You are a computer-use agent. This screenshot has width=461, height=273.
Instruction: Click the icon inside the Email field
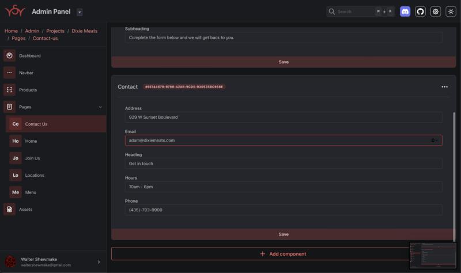click(434, 141)
